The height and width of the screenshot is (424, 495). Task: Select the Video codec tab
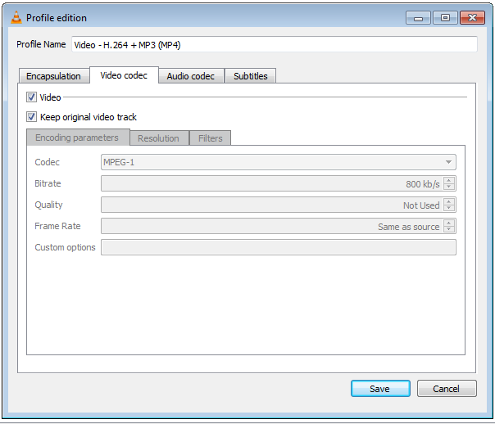point(124,75)
